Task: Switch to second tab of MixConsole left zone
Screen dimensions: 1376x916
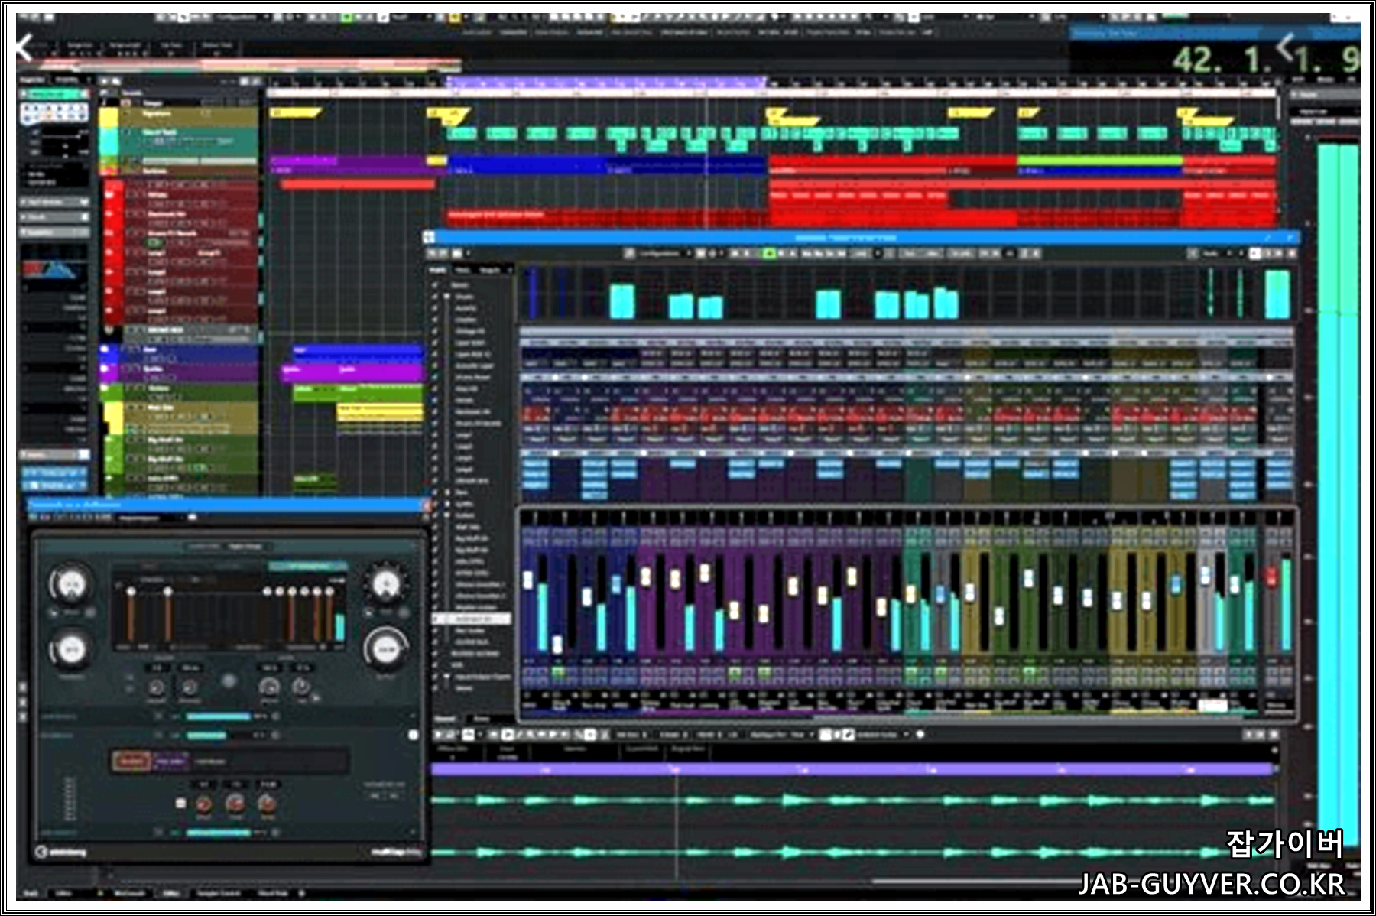Action: (x=462, y=270)
